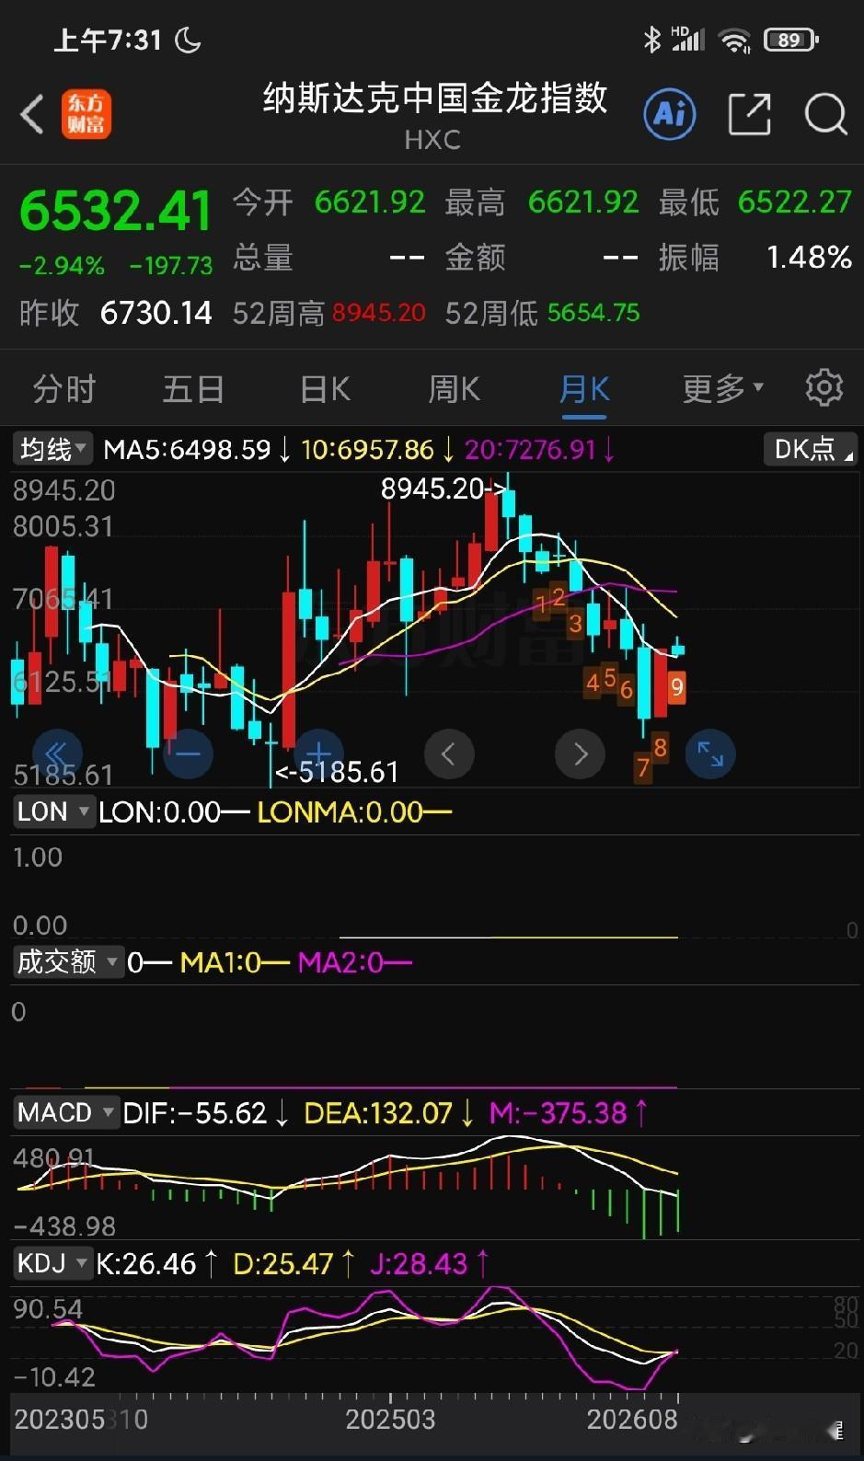
Task: Open the 均线 indicator dropdown
Action: [x=53, y=449]
